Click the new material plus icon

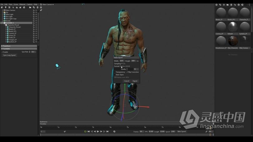pyautogui.click(x=216, y=5)
